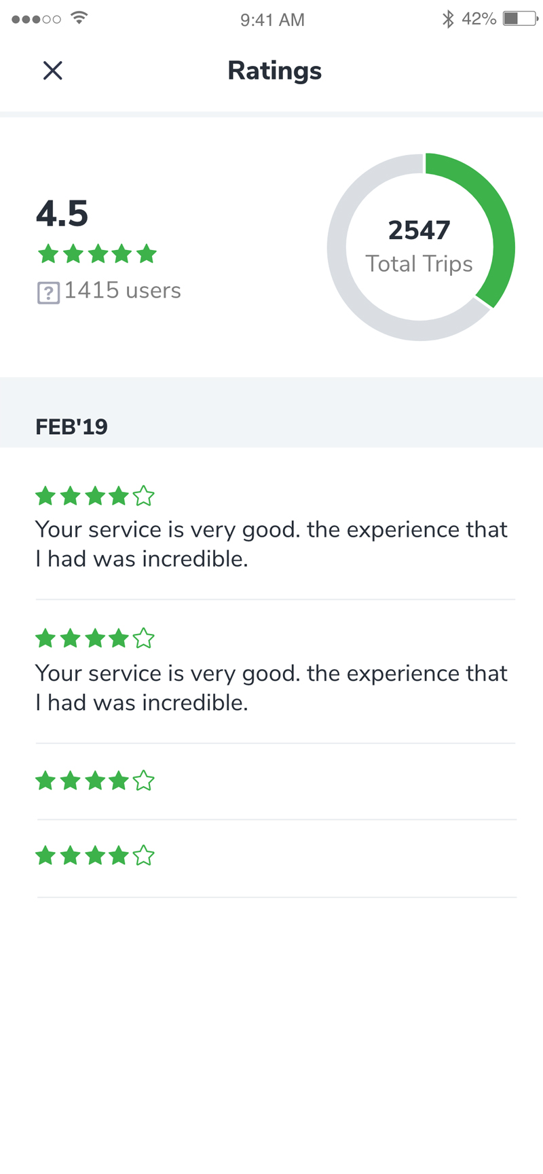
Task: Select the 2547 Total Trips label
Action: tap(419, 247)
